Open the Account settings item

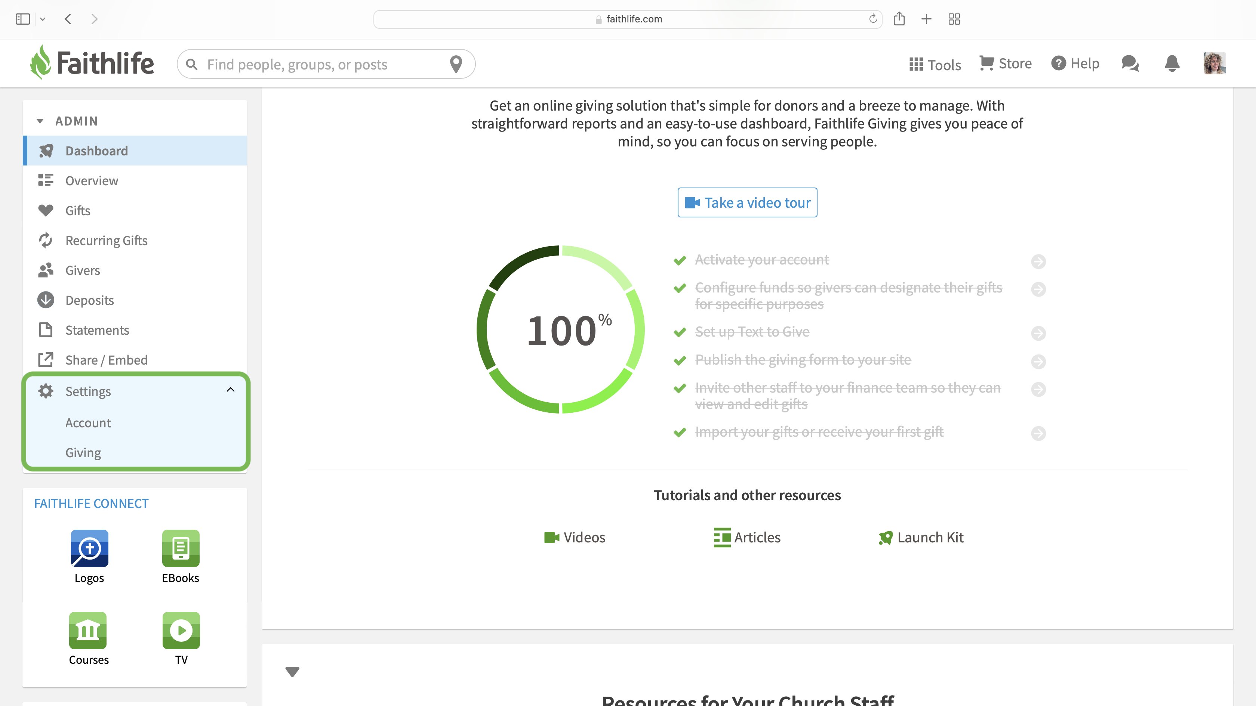[88, 422]
